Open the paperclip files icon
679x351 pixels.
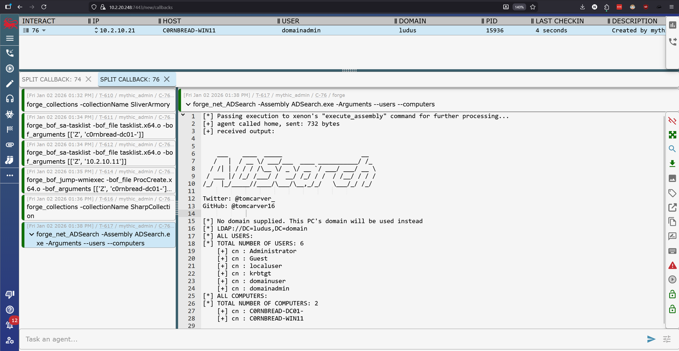tap(10, 145)
